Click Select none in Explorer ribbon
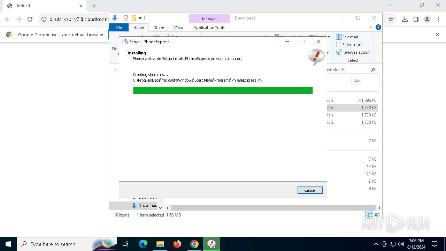Image resolution: width=446 pixels, height=251 pixels. pyautogui.click(x=349, y=45)
